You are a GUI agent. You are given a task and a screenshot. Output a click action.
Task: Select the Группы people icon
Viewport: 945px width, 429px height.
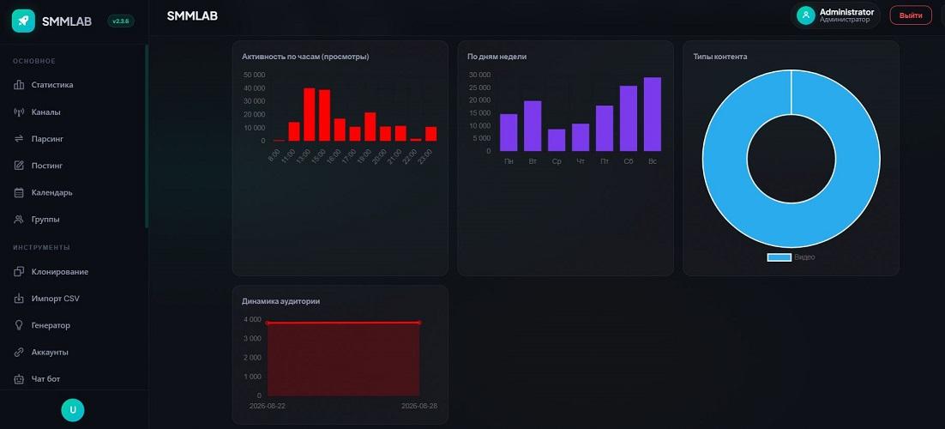click(19, 219)
